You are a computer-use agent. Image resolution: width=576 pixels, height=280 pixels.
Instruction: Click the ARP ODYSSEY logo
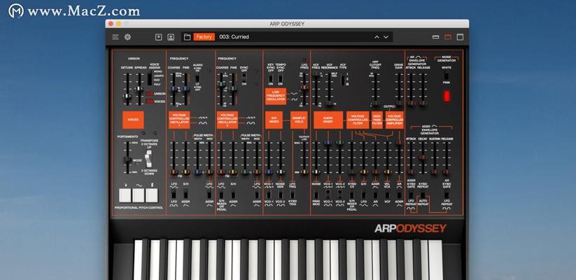(410, 229)
